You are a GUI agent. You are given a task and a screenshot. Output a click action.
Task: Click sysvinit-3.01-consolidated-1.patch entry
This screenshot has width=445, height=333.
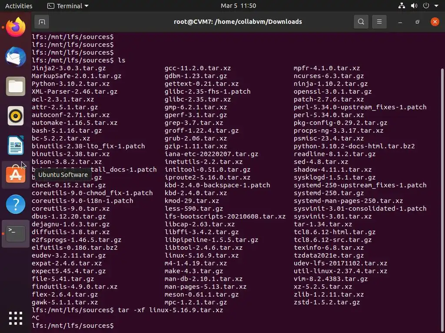click(x=360, y=209)
